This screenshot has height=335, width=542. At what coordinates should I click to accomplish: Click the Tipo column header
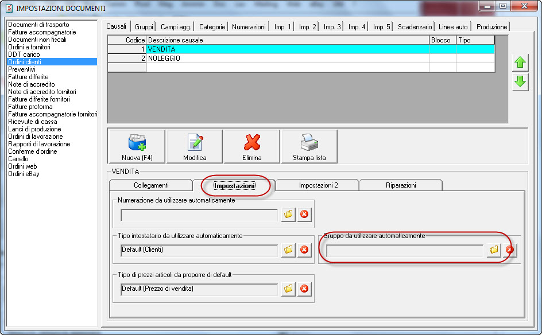tap(475, 40)
